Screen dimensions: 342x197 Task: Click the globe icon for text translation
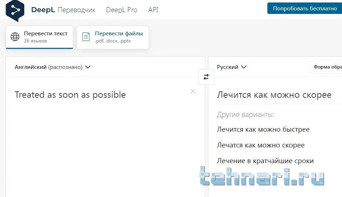click(x=15, y=37)
